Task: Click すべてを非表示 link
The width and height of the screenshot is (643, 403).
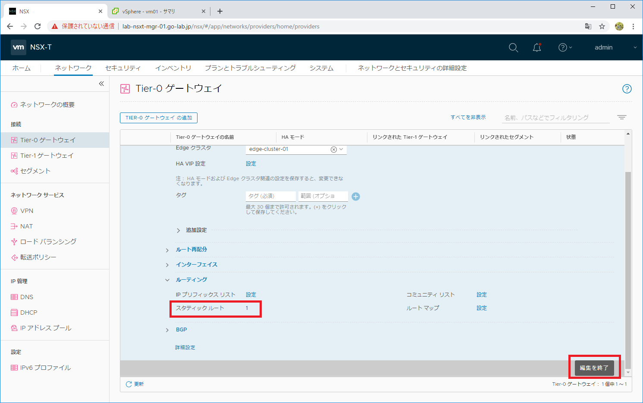Action: point(468,117)
